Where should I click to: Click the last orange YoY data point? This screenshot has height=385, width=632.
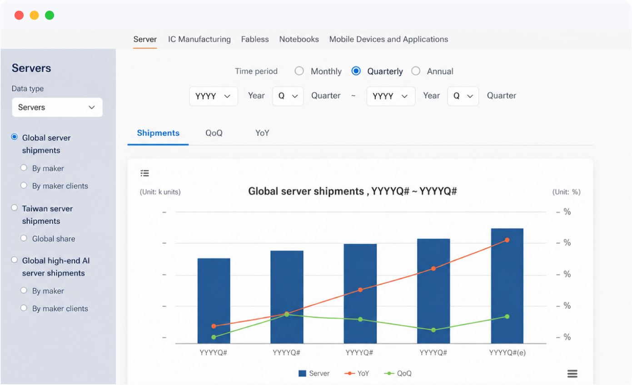507,240
